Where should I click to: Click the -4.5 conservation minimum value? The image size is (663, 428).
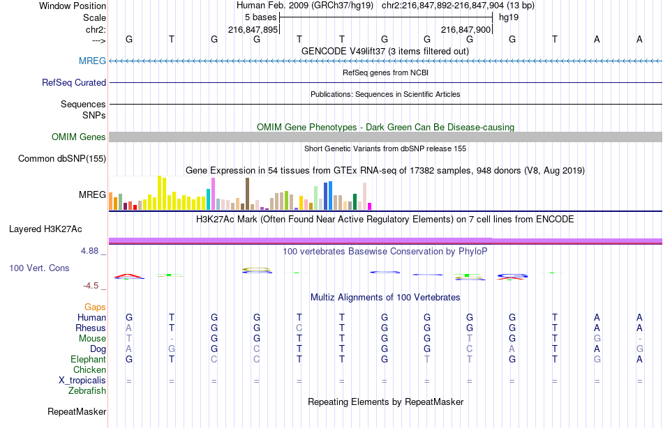91,286
